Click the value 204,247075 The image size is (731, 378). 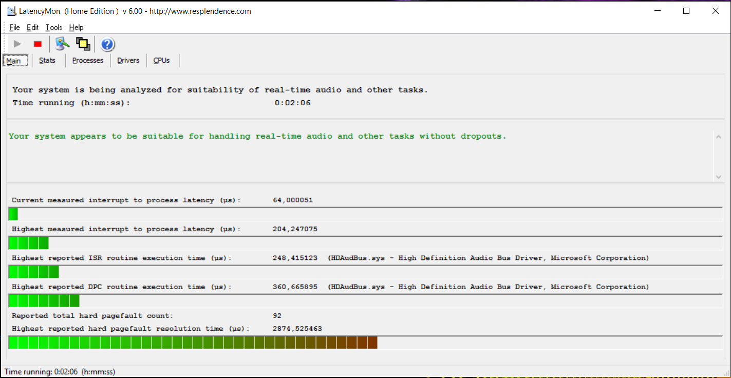pyautogui.click(x=295, y=229)
